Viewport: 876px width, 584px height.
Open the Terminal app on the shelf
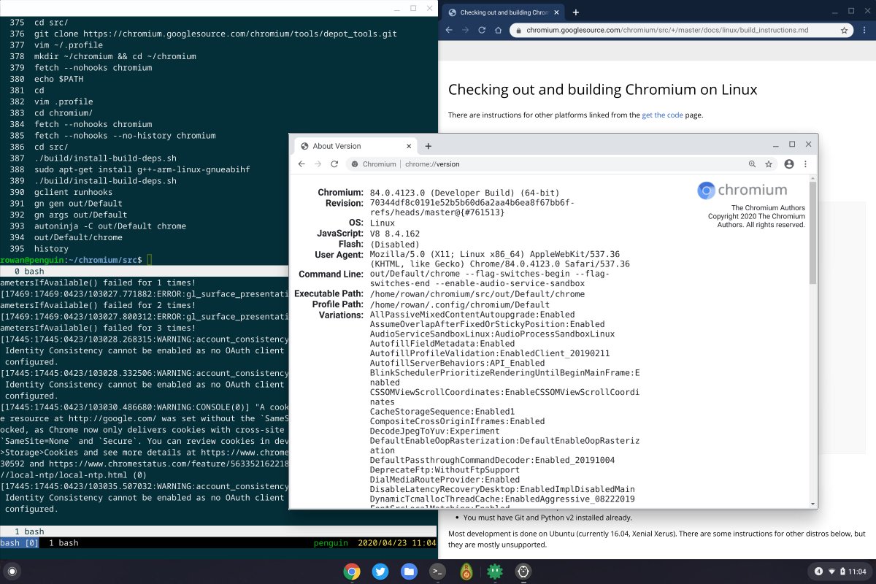tap(437, 572)
